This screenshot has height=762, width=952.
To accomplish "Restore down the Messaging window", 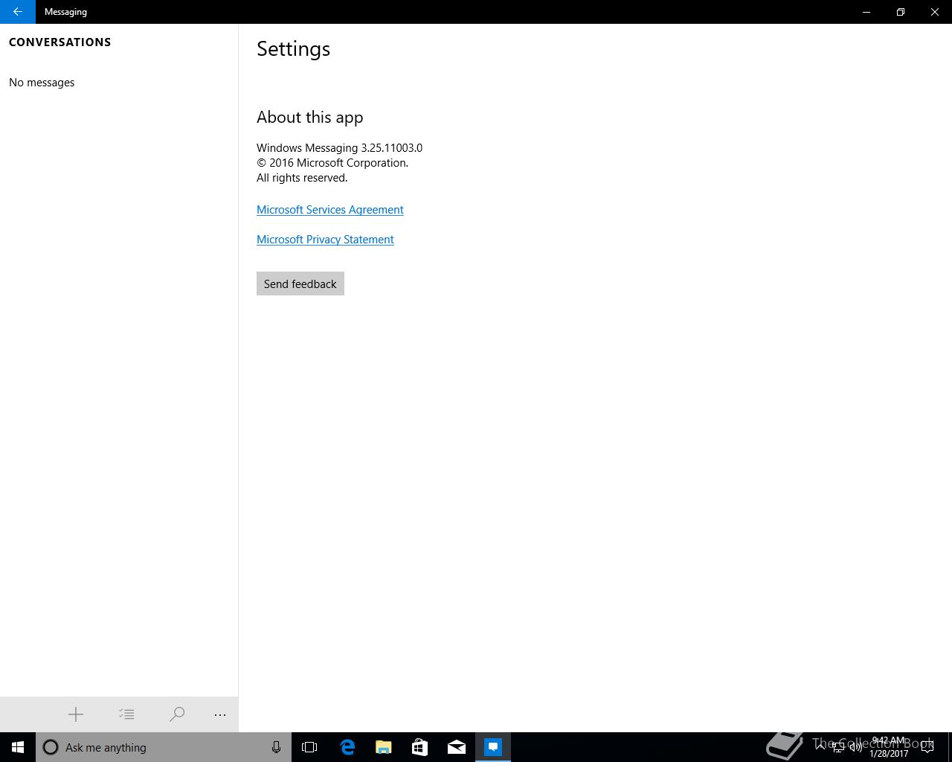I will [901, 12].
